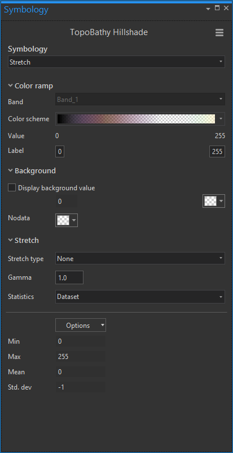The image size is (233, 453).
Task: Collapse the Stretch section
Action: pos(23,240)
